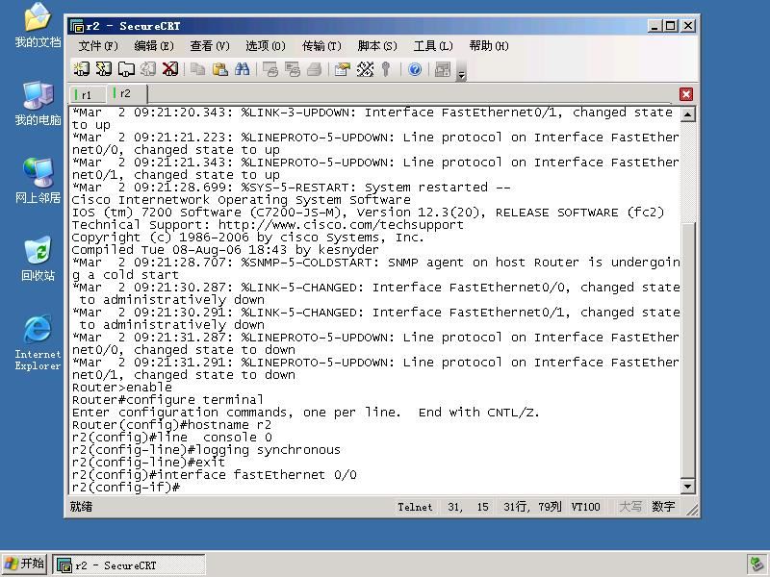Viewport: 770px width, 577px height.
Task: Select the 回收站 recycle bin icon
Action: tap(38, 259)
